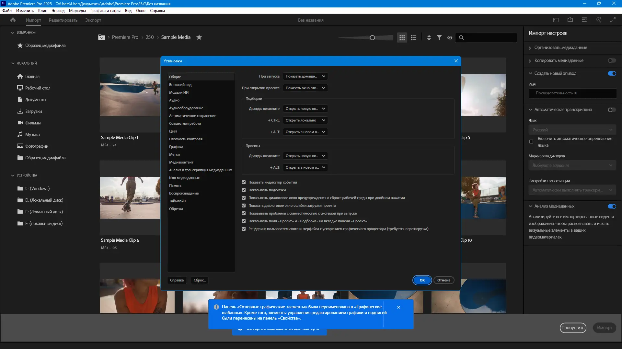Viewport: 622px width, 349px height.
Task: Click the search magnifier icon
Action: (461, 37)
